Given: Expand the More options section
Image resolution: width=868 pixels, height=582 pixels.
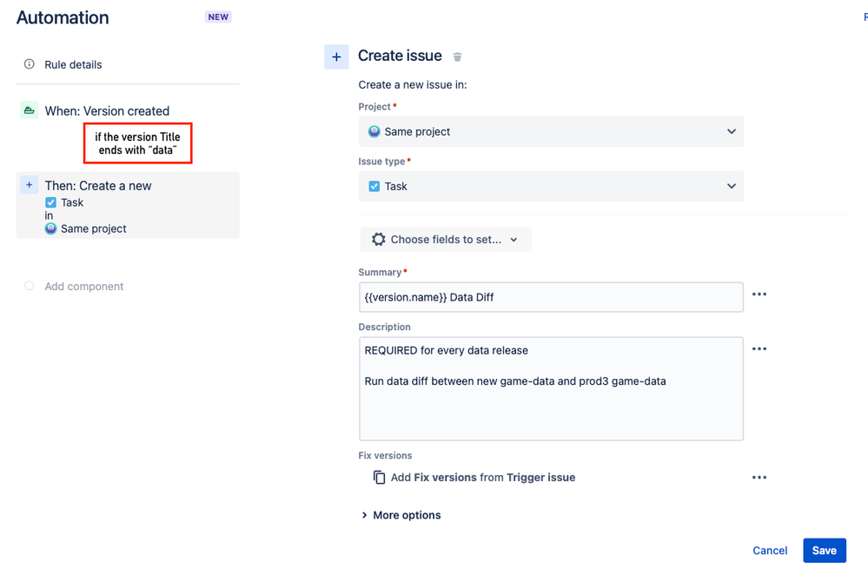Looking at the screenshot, I should point(401,515).
